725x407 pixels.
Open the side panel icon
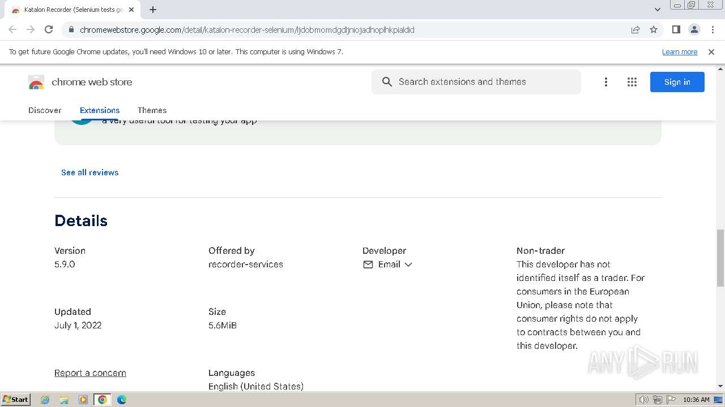pos(676,29)
